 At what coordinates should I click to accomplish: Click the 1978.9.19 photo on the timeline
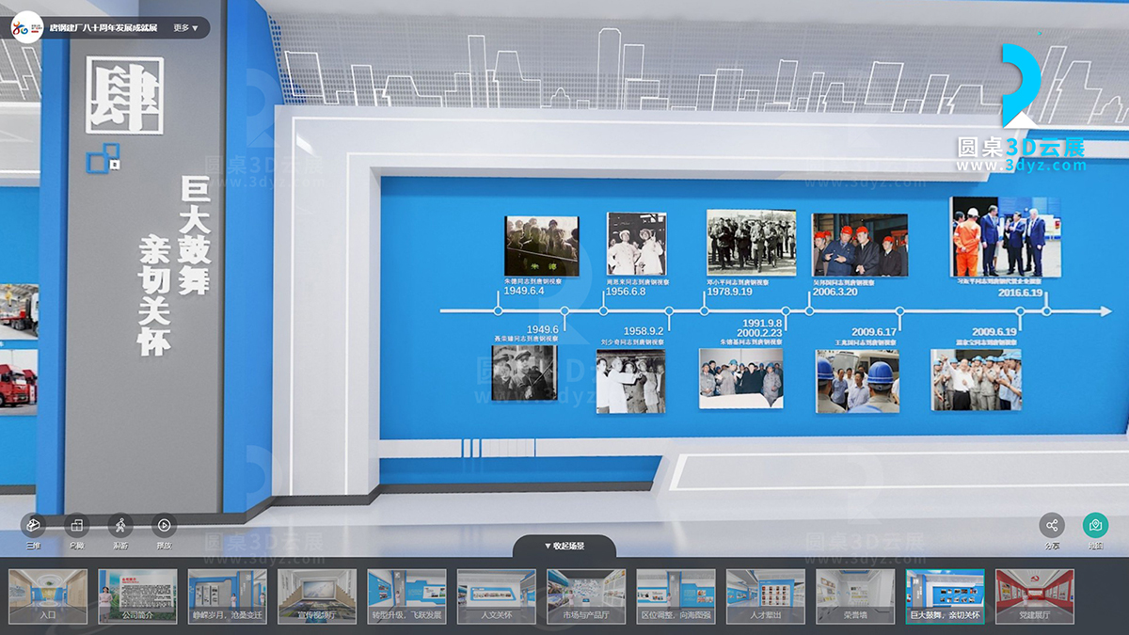point(751,242)
